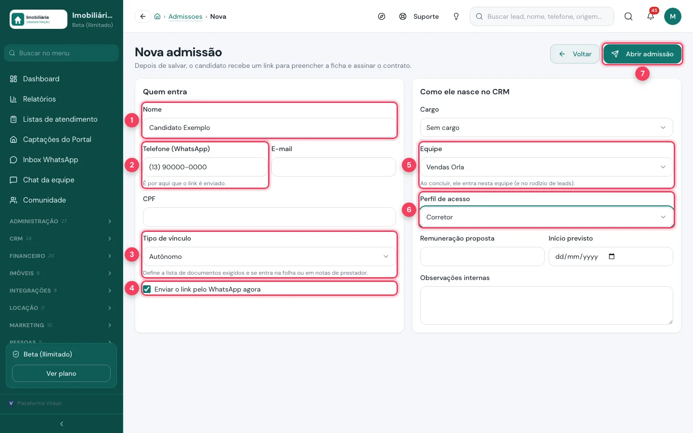693x433 pixels.
Task: Collapse the sidebar with the chevron
Action: (62, 424)
